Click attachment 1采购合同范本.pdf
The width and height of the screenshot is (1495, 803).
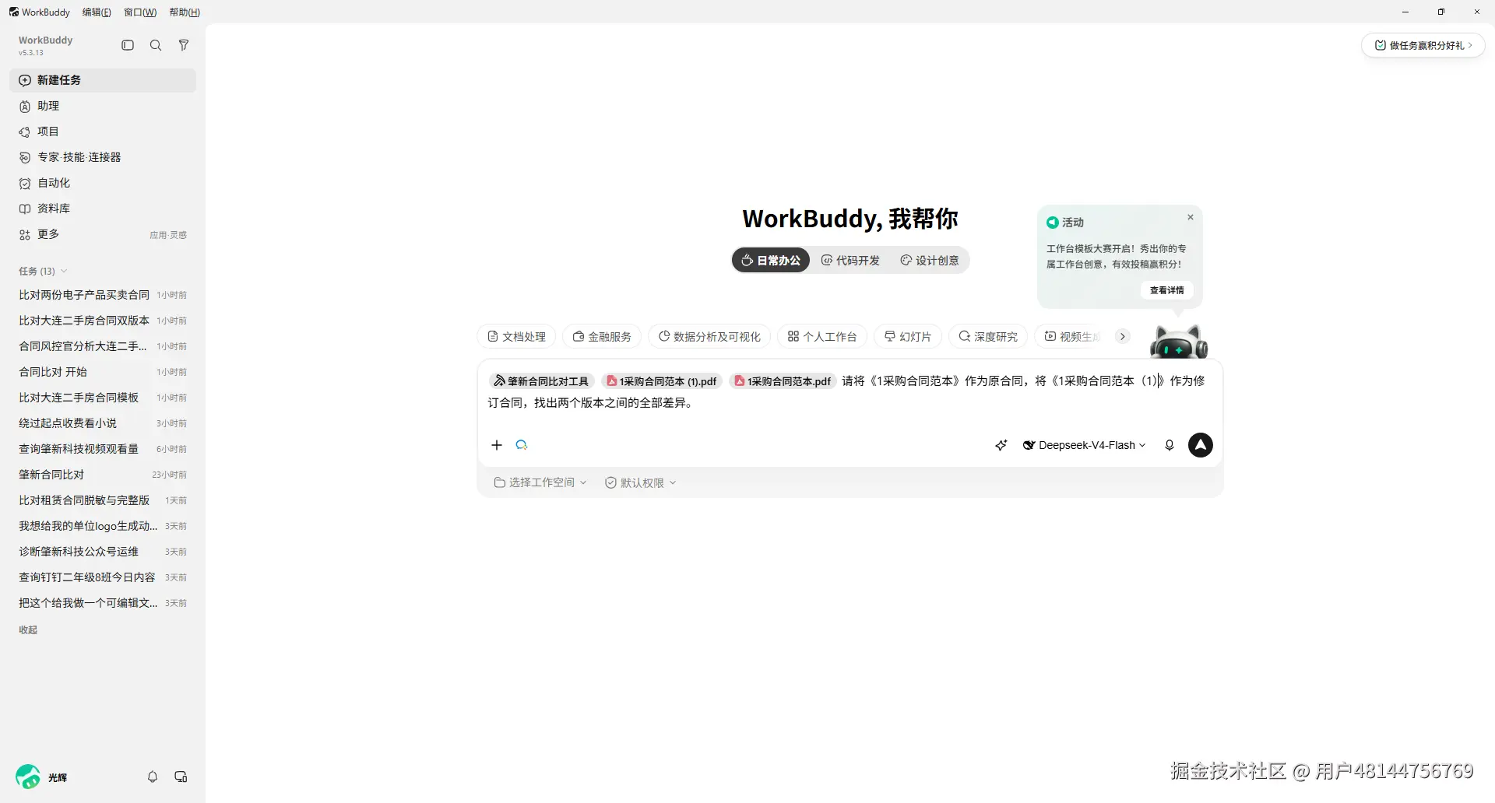(783, 381)
